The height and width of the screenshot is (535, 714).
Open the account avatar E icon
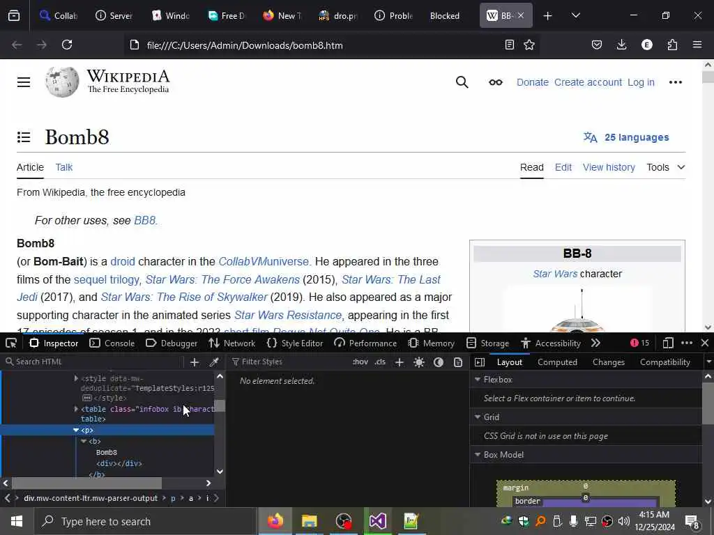point(646,45)
